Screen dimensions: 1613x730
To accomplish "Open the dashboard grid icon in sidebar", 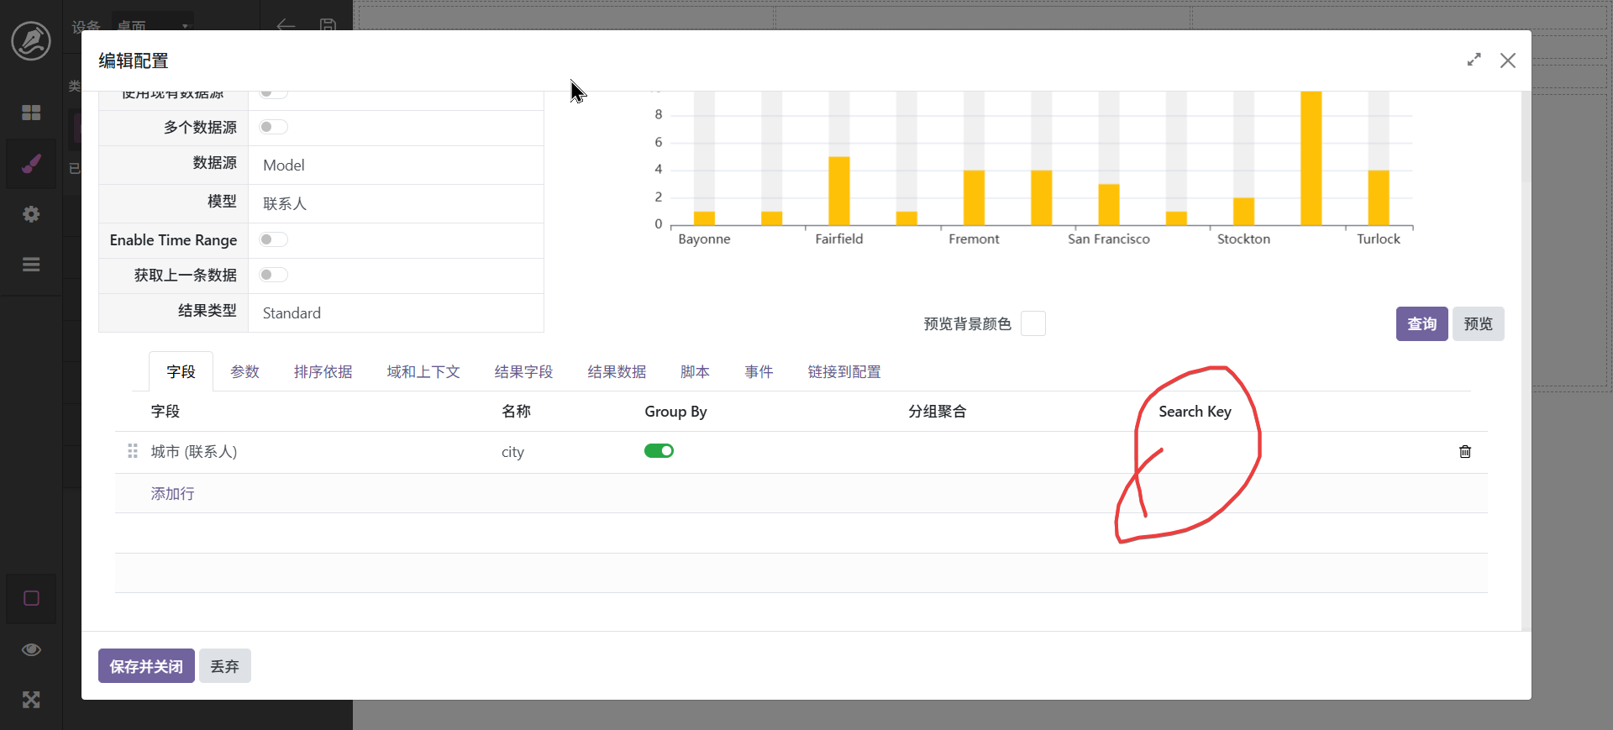I will (x=31, y=113).
